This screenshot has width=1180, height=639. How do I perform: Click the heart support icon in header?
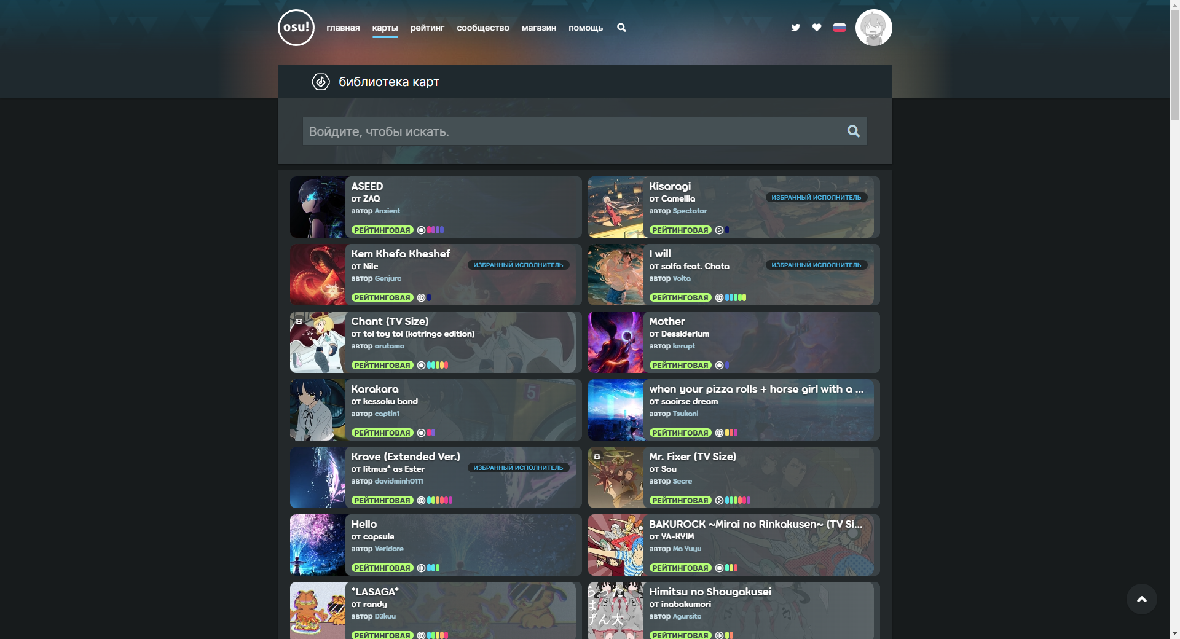coord(817,27)
